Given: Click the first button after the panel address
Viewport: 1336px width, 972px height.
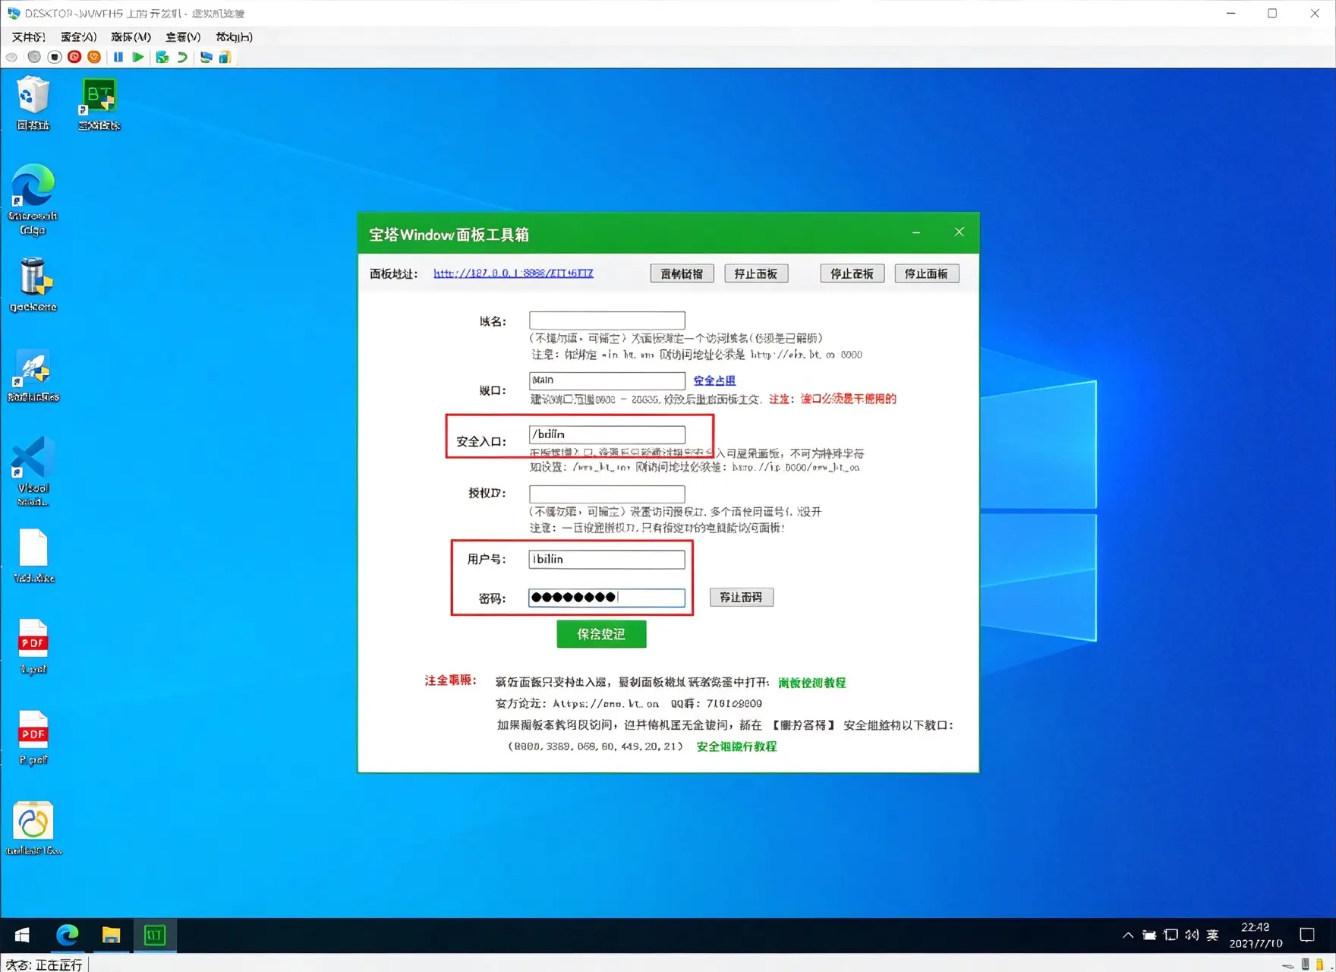Looking at the screenshot, I should (682, 273).
